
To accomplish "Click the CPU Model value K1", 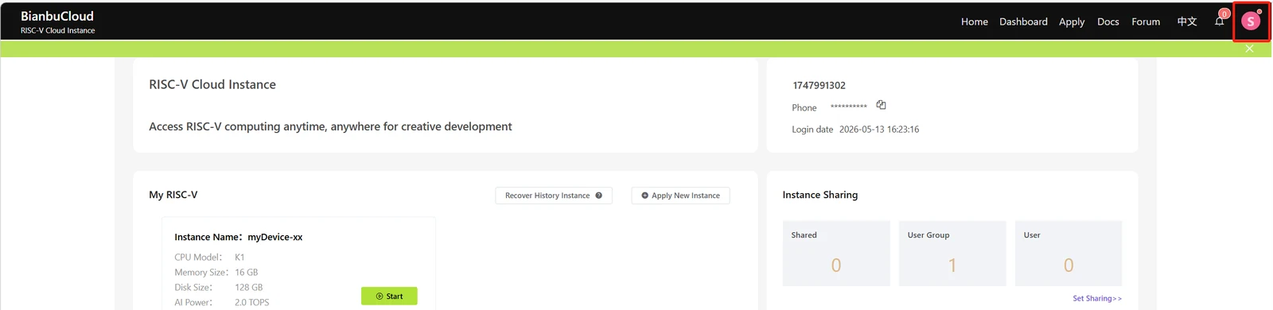I will (239, 257).
